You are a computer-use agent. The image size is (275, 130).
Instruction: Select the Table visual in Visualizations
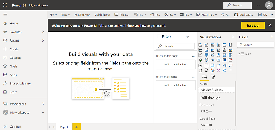(x=207, y=65)
